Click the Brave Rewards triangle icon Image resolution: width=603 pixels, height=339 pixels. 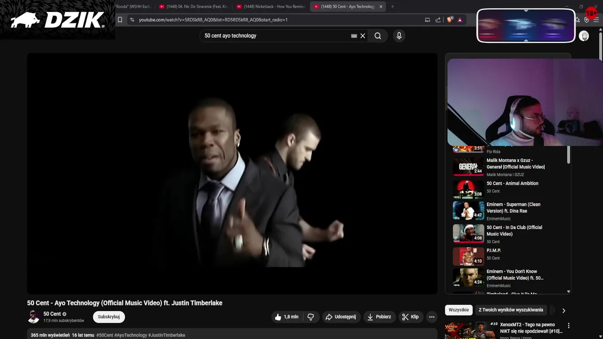pyautogui.click(x=460, y=20)
